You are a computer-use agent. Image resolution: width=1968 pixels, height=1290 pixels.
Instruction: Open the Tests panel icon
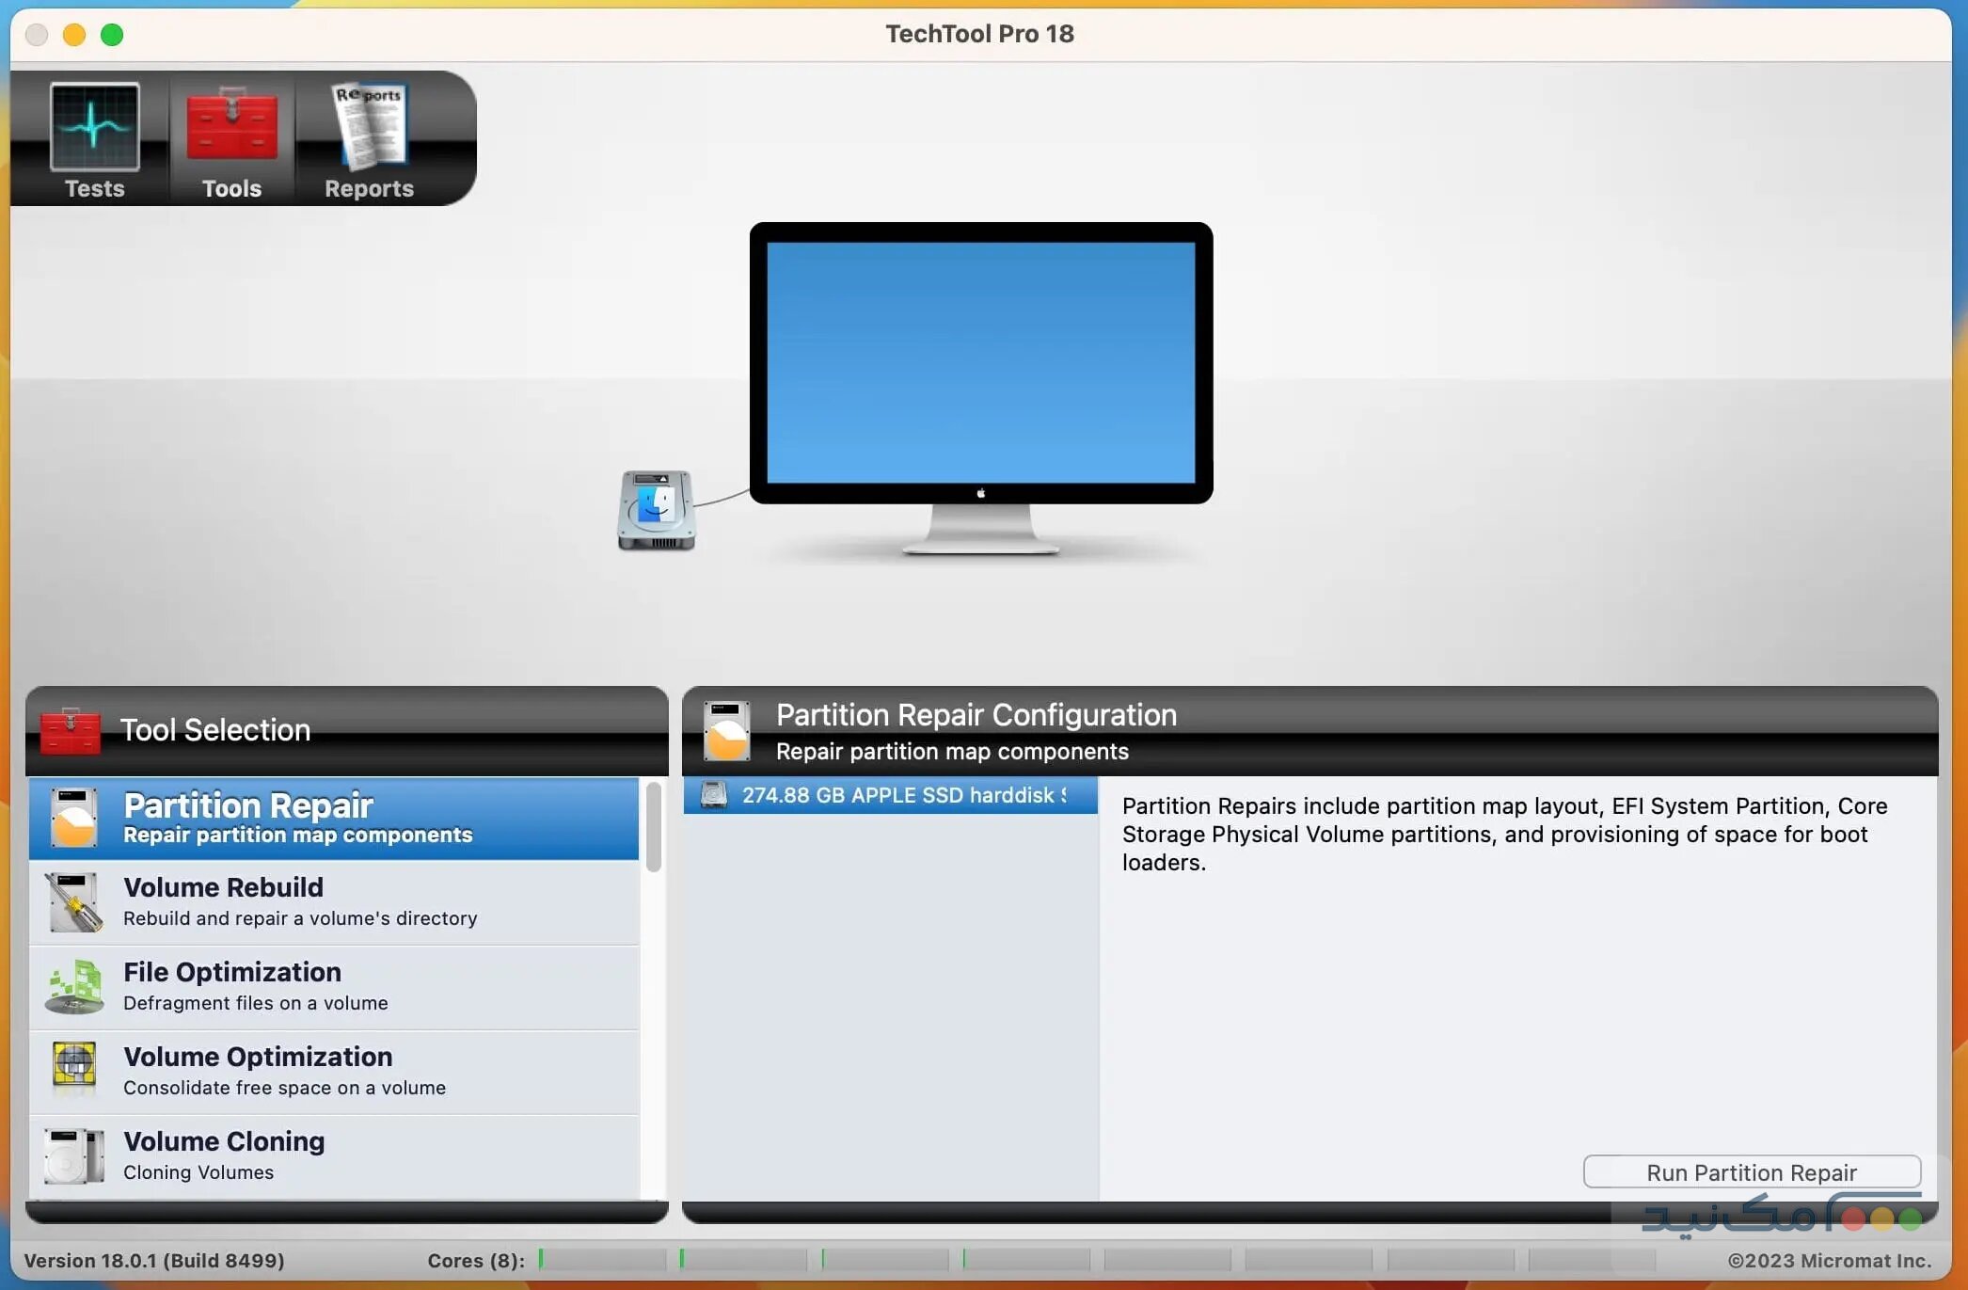[92, 127]
